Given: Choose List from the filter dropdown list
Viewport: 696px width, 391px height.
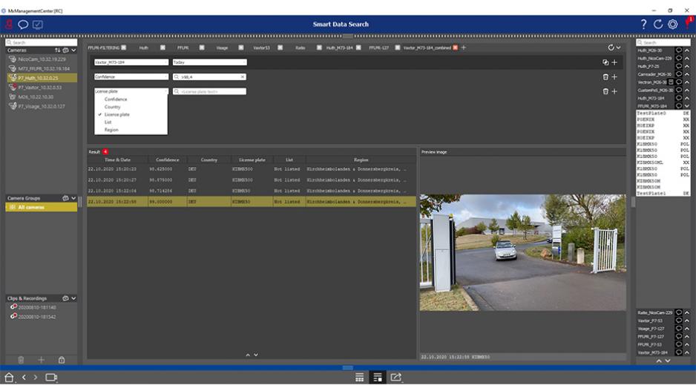Looking at the screenshot, I should click(x=108, y=122).
